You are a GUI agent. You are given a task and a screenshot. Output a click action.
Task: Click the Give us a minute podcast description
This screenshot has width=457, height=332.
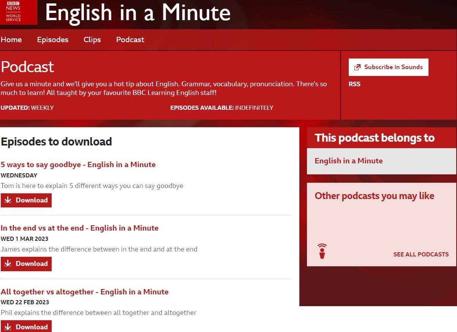tap(164, 88)
